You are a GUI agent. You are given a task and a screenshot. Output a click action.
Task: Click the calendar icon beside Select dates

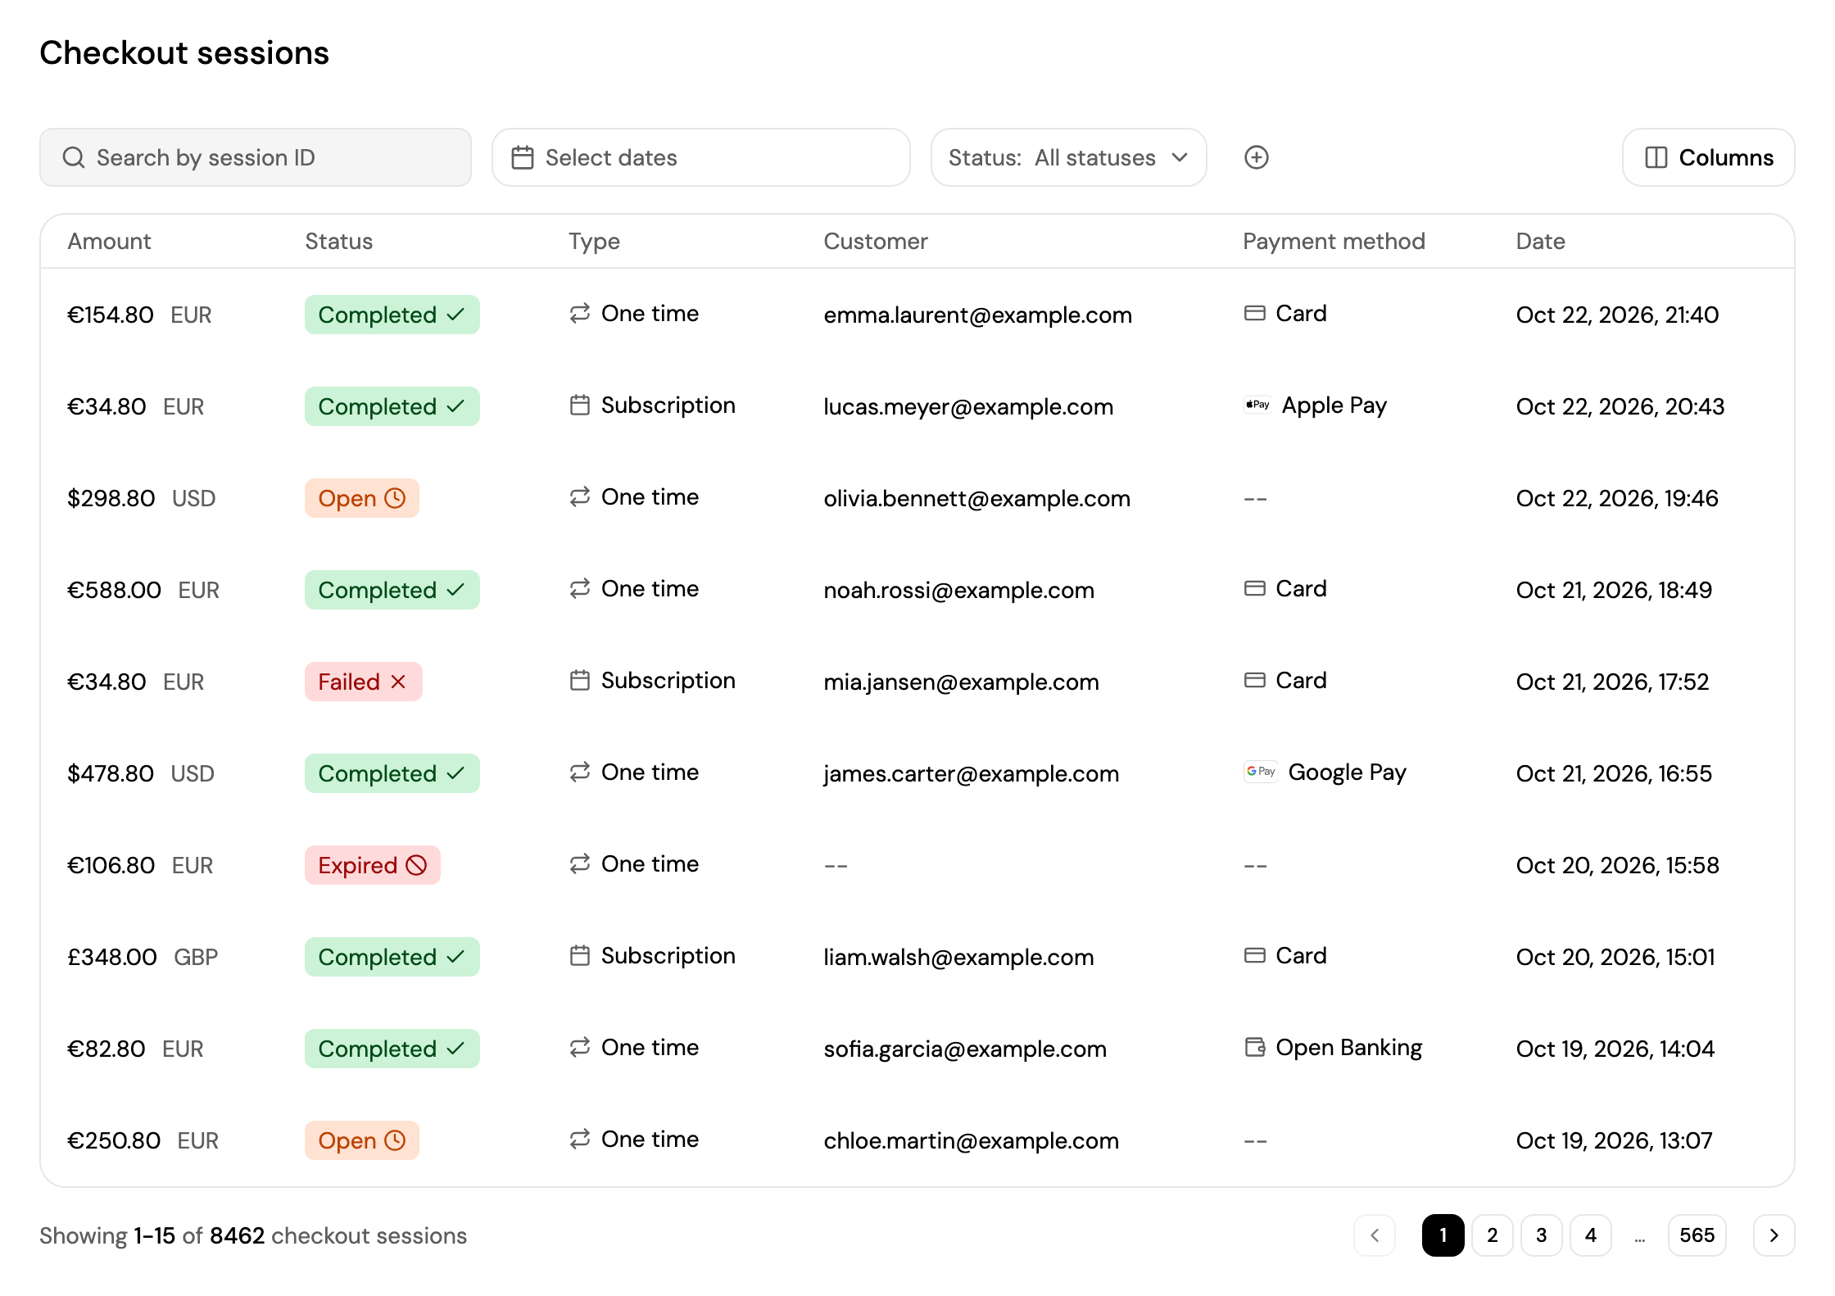click(523, 157)
